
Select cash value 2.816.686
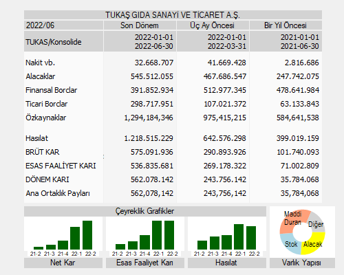[x=302, y=63]
